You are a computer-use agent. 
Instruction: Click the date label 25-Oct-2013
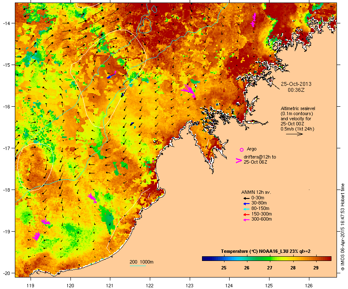point(296,84)
